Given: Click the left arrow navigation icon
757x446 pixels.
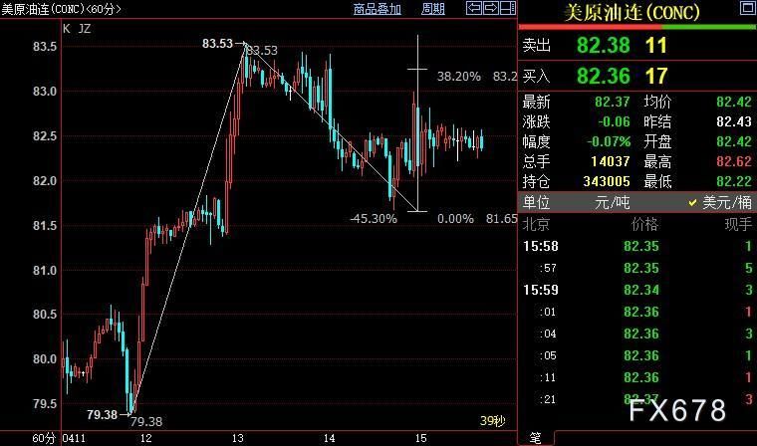Looking at the screenshot, I should click(474, 8).
